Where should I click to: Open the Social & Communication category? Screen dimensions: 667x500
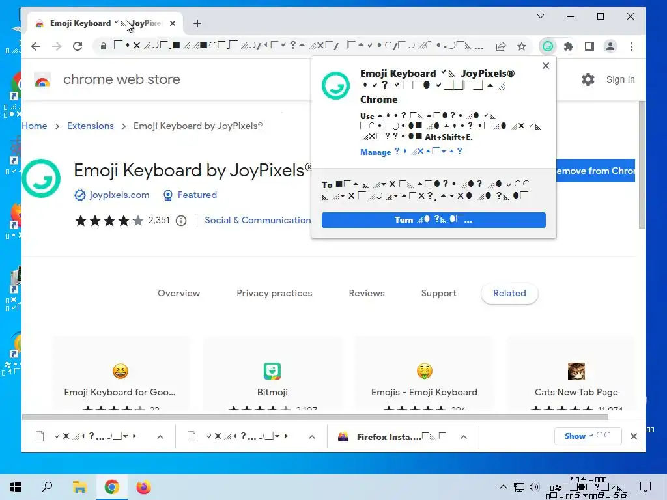point(258,220)
